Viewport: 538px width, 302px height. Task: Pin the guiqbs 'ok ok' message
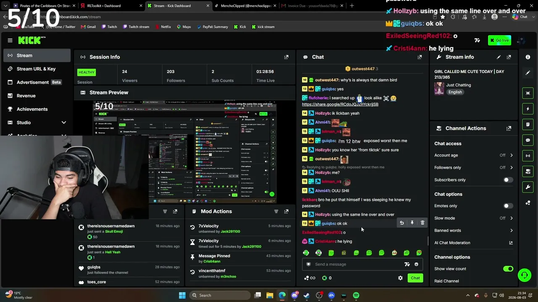coord(412,223)
